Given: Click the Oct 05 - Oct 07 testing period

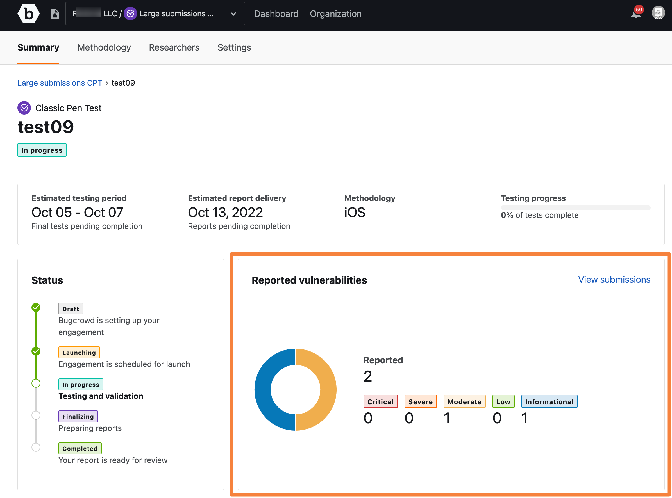Looking at the screenshot, I should [77, 212].
